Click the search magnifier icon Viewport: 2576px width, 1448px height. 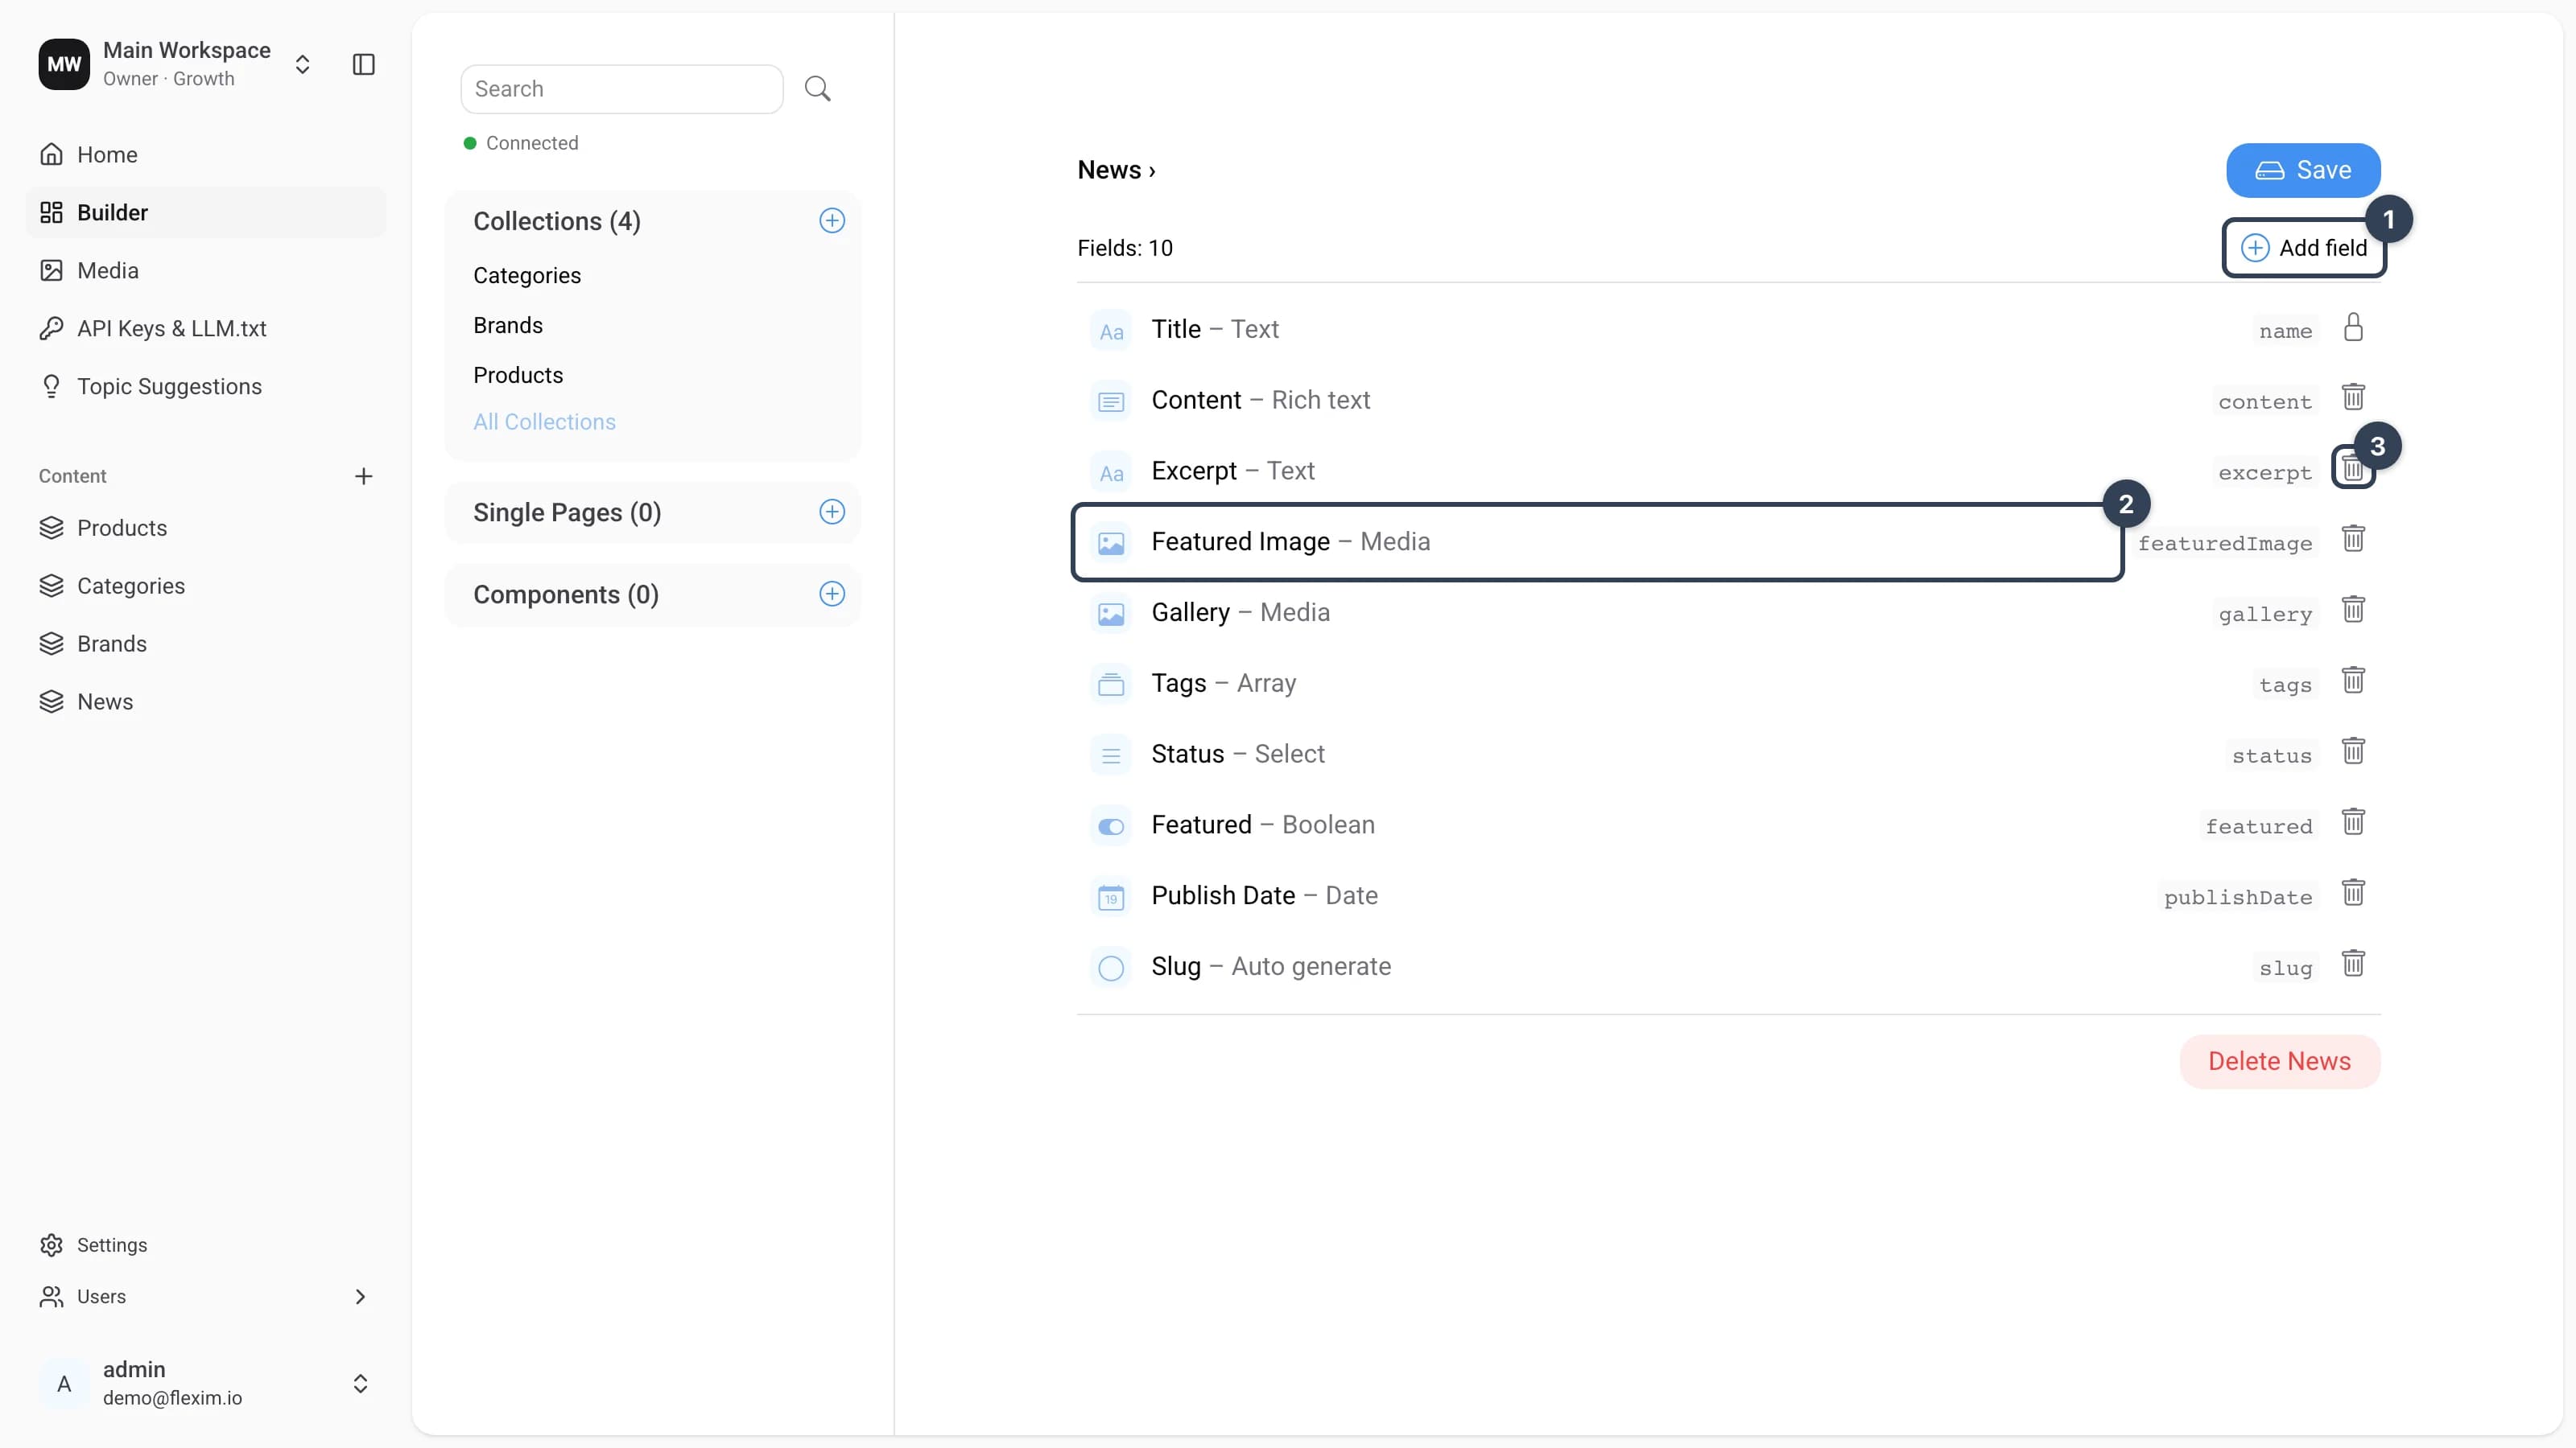click(818, 89)
